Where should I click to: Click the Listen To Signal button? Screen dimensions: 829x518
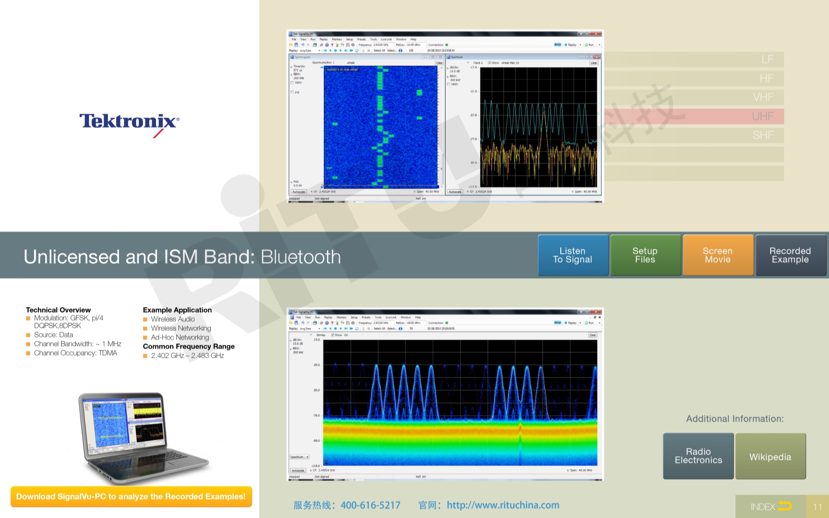click(573, 255)
